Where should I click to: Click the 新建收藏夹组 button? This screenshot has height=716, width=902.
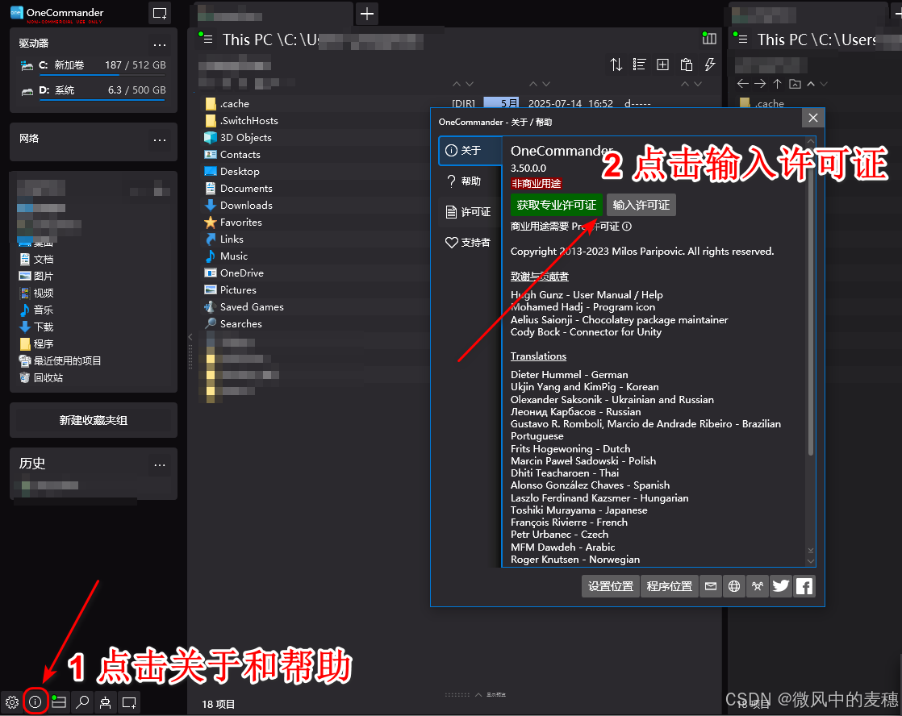pyautogui.click(x=94, y=420)
